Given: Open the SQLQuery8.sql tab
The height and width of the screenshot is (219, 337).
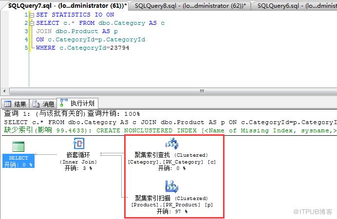Looking at the screenshot, I should click(x=190, y=5).
